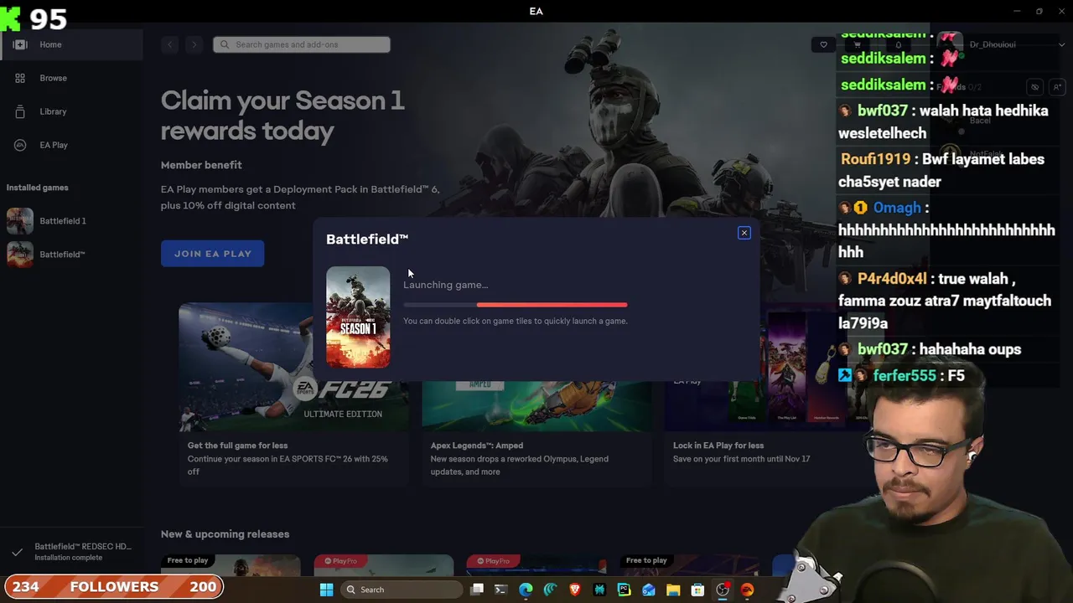1073x603 pixels.
Task: Focus the Search games and add-ons field
Action: [302, 44]
